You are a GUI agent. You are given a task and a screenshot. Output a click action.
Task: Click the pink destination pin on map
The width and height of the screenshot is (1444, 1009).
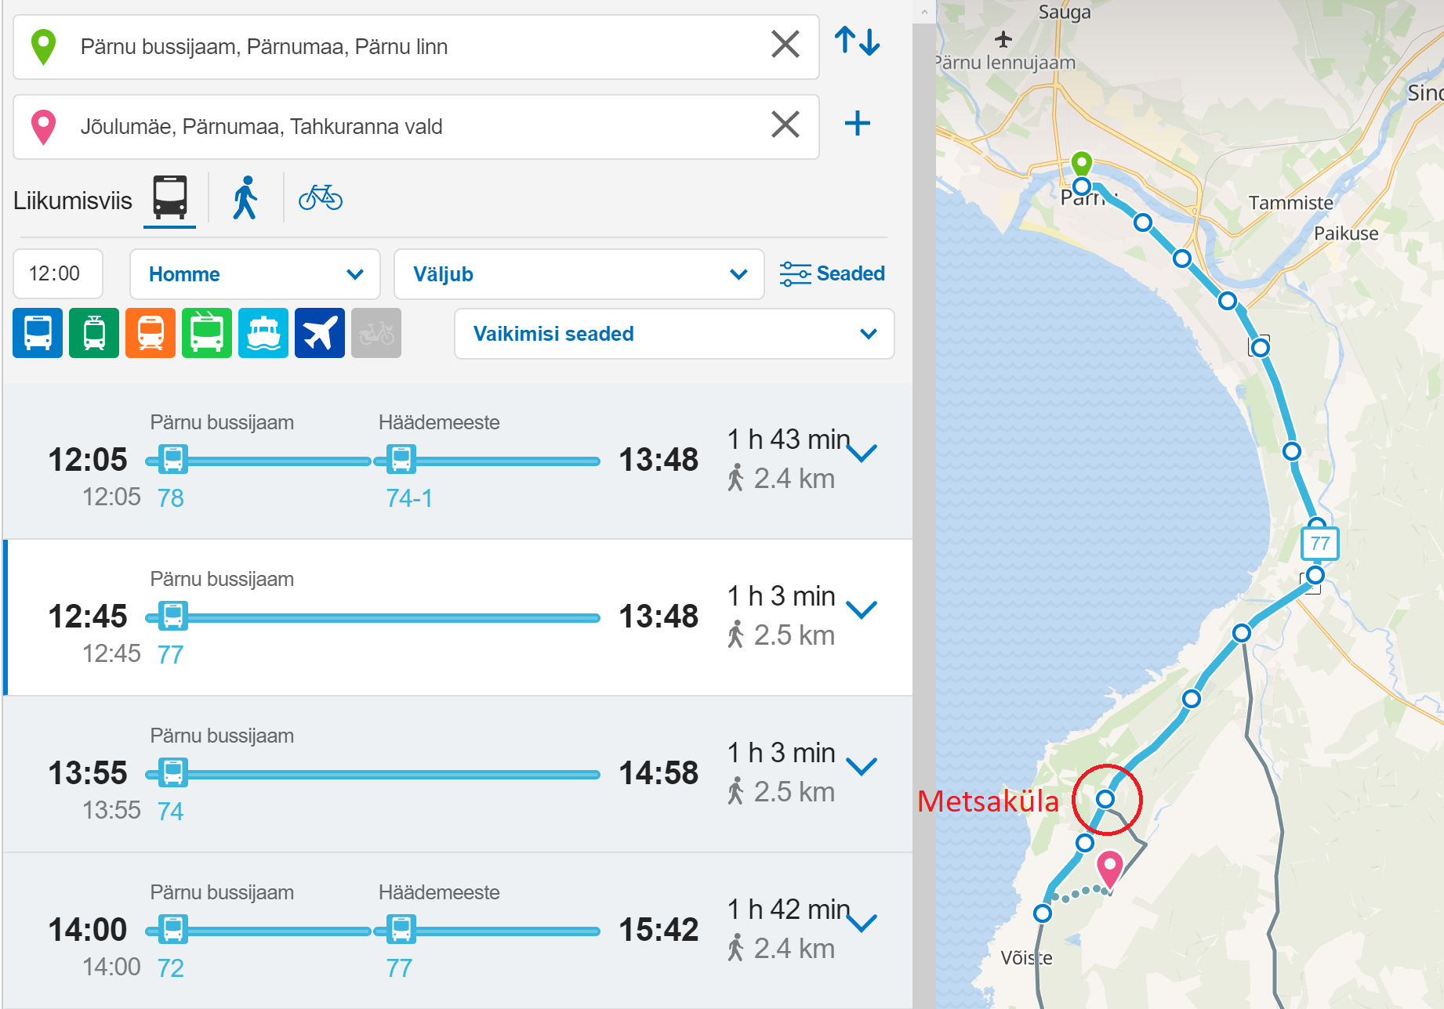(x=1109, y=867)
